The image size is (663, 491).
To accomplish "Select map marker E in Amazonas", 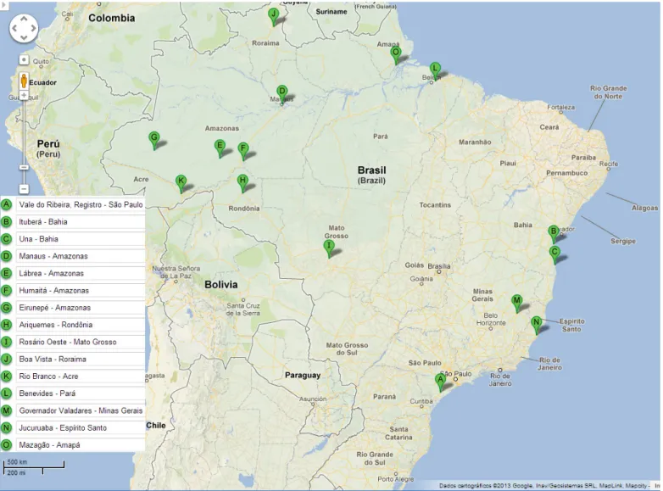I will 220,149.
